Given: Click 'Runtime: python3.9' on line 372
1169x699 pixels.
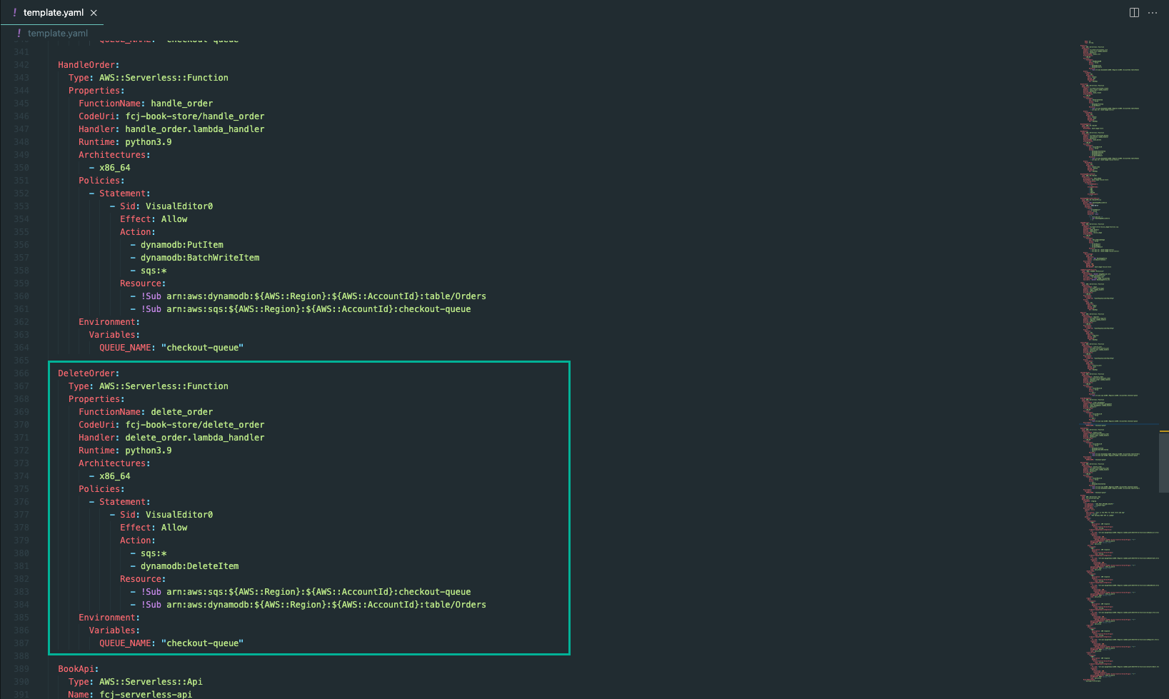Looking at the screenshot, I should (x=125, y=451).
